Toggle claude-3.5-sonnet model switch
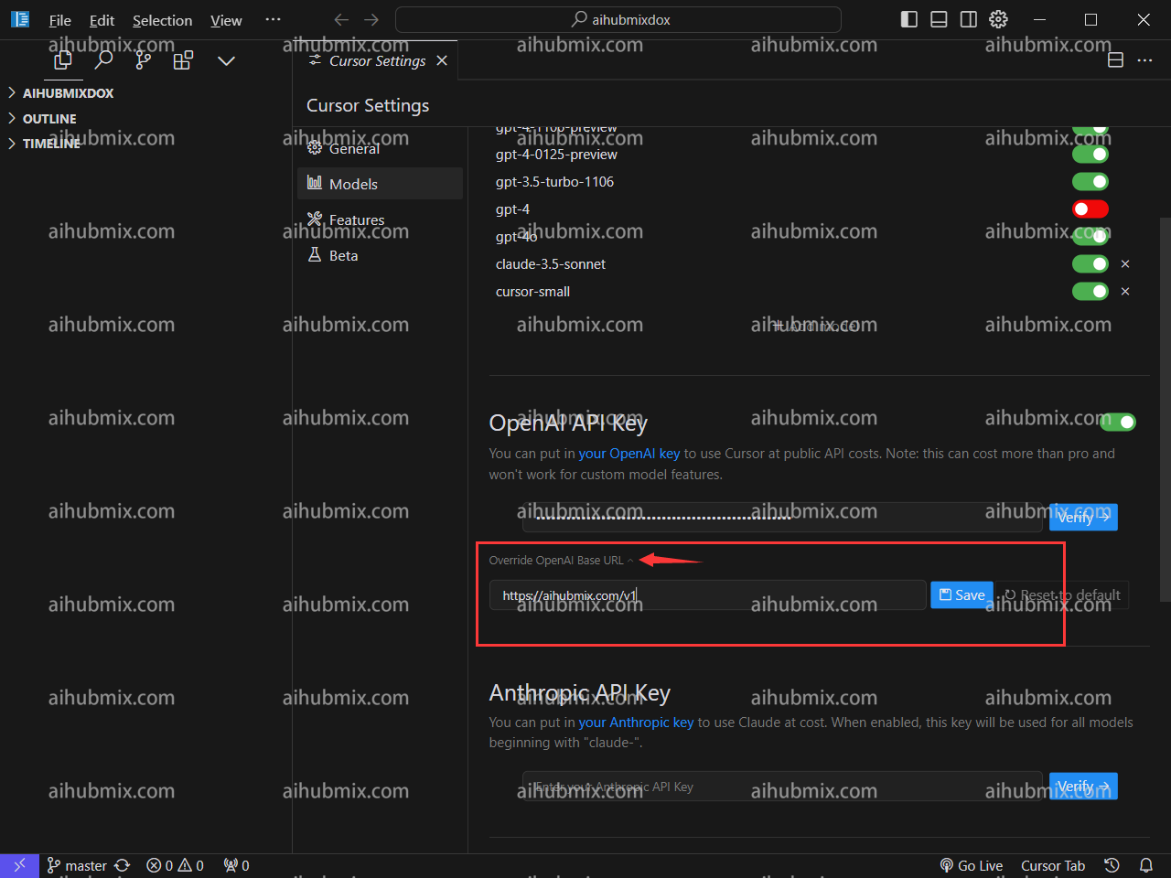This screenshot has width=1171, height=878. 1090,264
